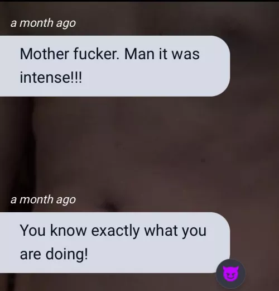Click the words 'are doing!' in second bubble
The image size is (279, 291).
[x=54, y=254]
